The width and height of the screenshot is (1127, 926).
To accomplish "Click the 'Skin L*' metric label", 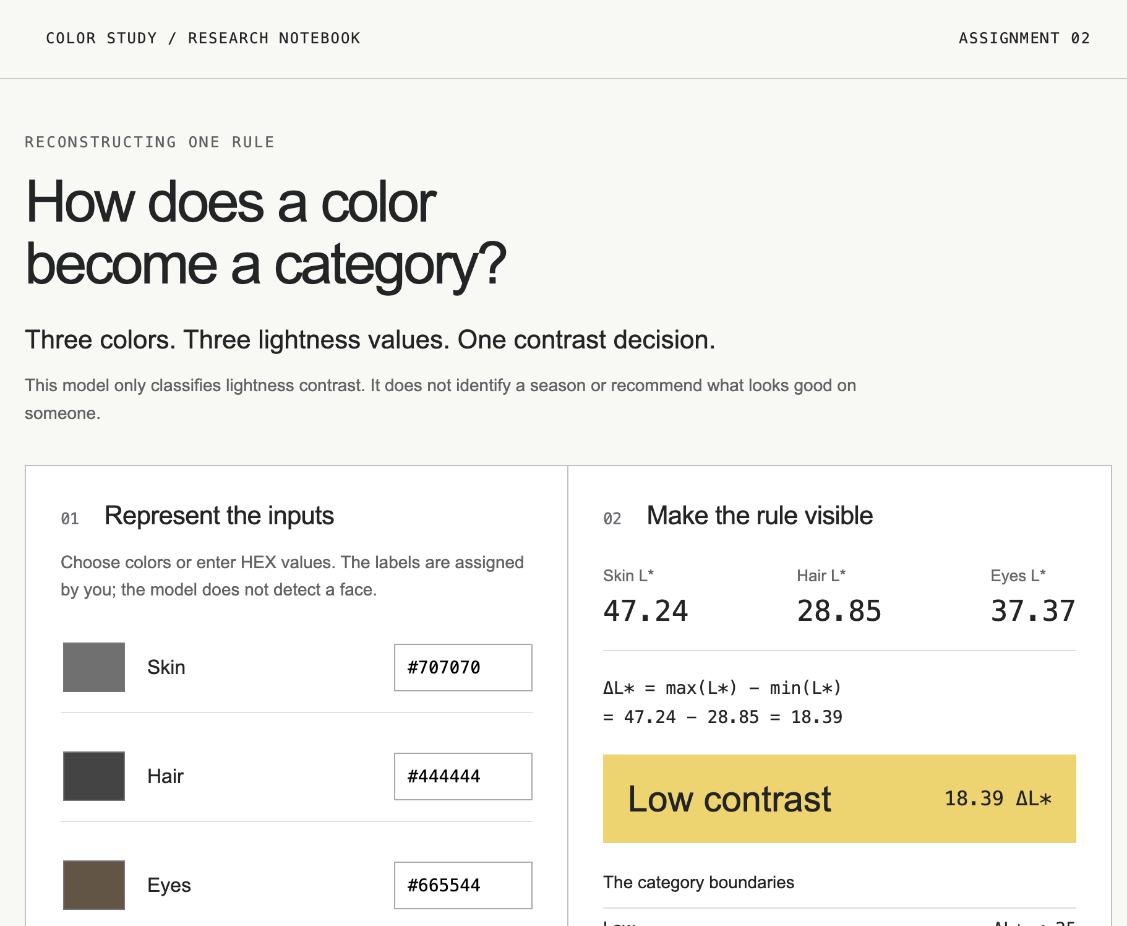I will 628,576.
